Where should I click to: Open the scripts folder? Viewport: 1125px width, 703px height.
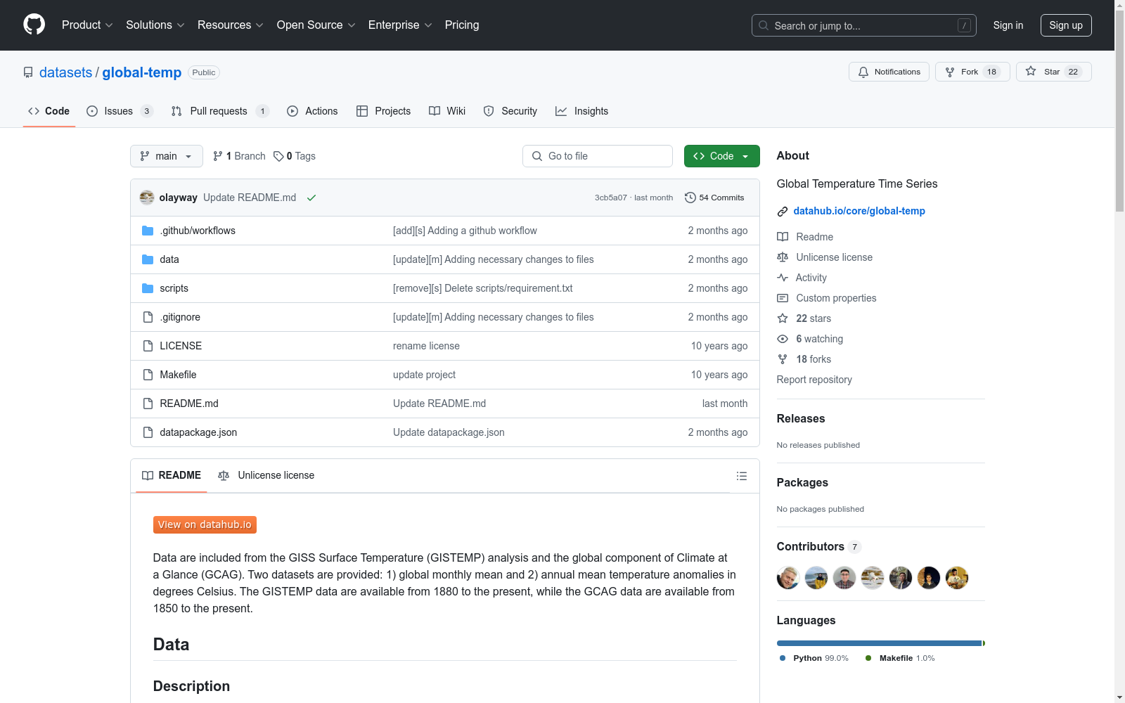[174, 288]
